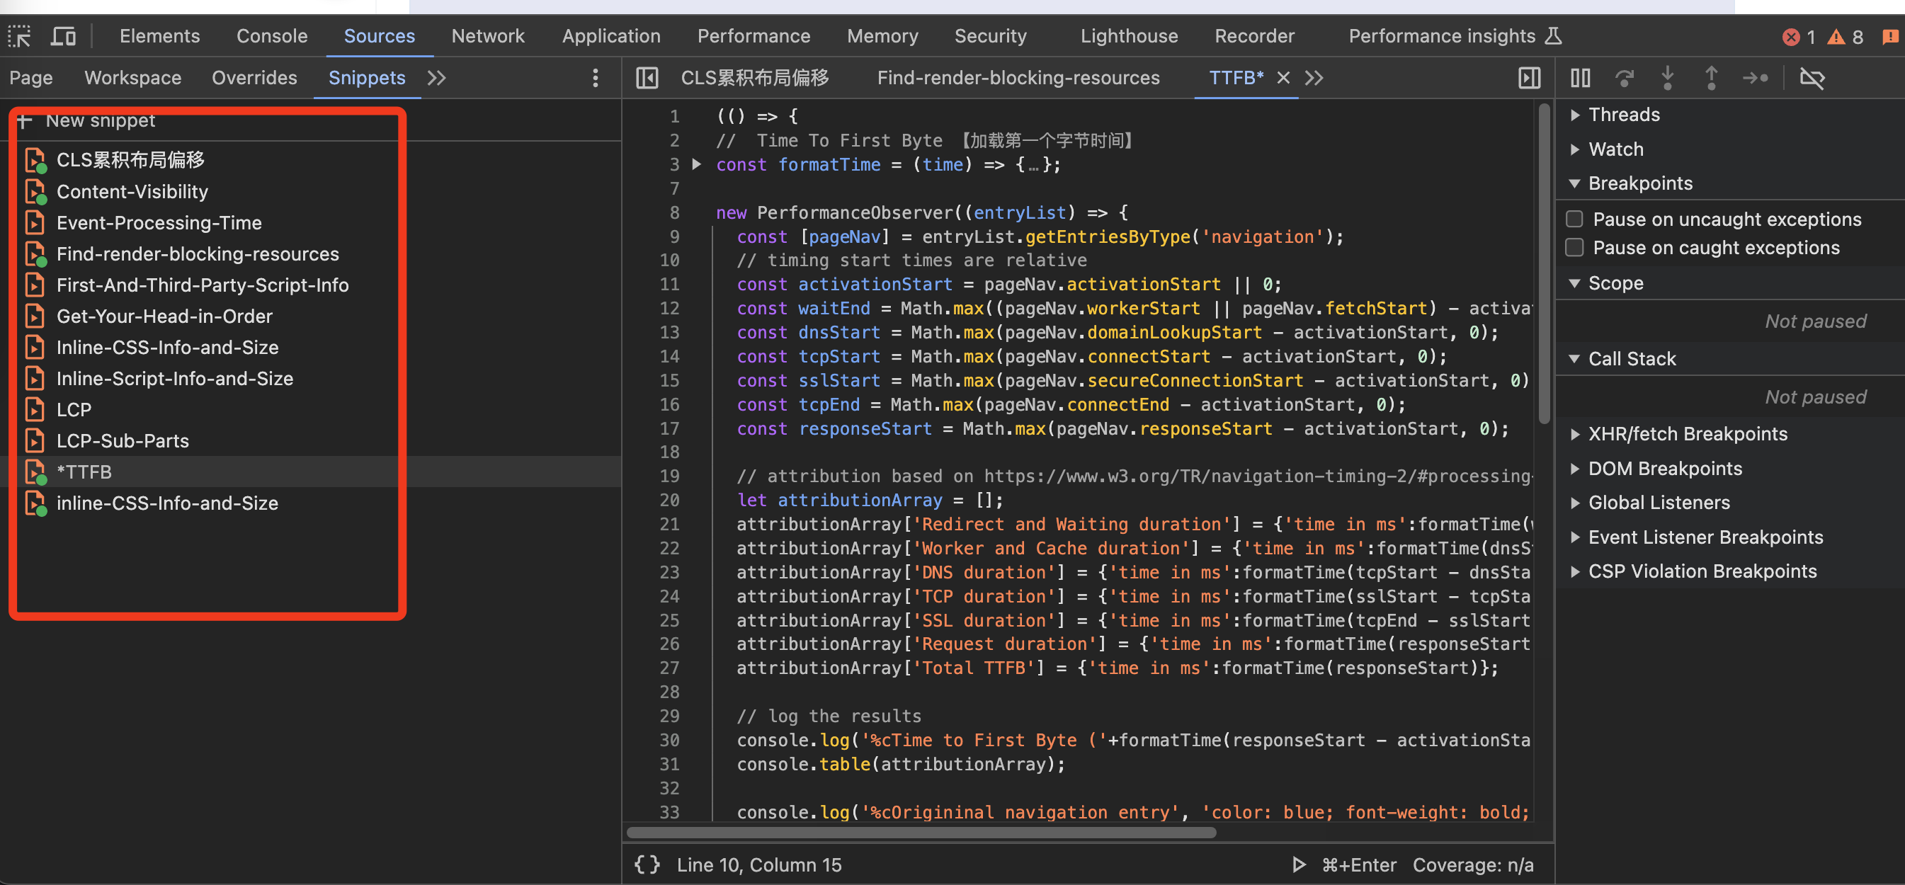
Task: Click the new snippet icon
Action: pos(22,118)
